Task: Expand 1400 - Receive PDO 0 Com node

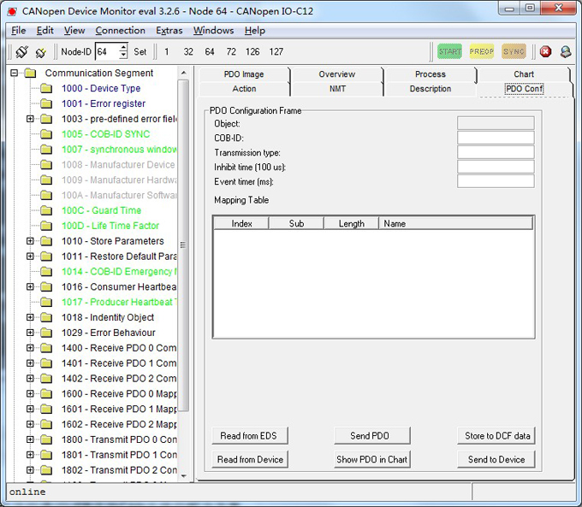Action: [30, 348]
